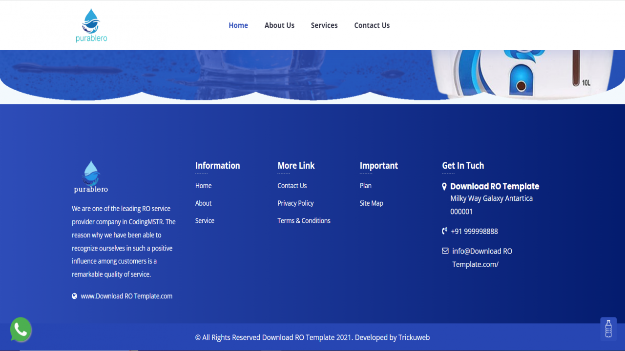Click the Important column heading
The image size is (625, 351).
379,165
